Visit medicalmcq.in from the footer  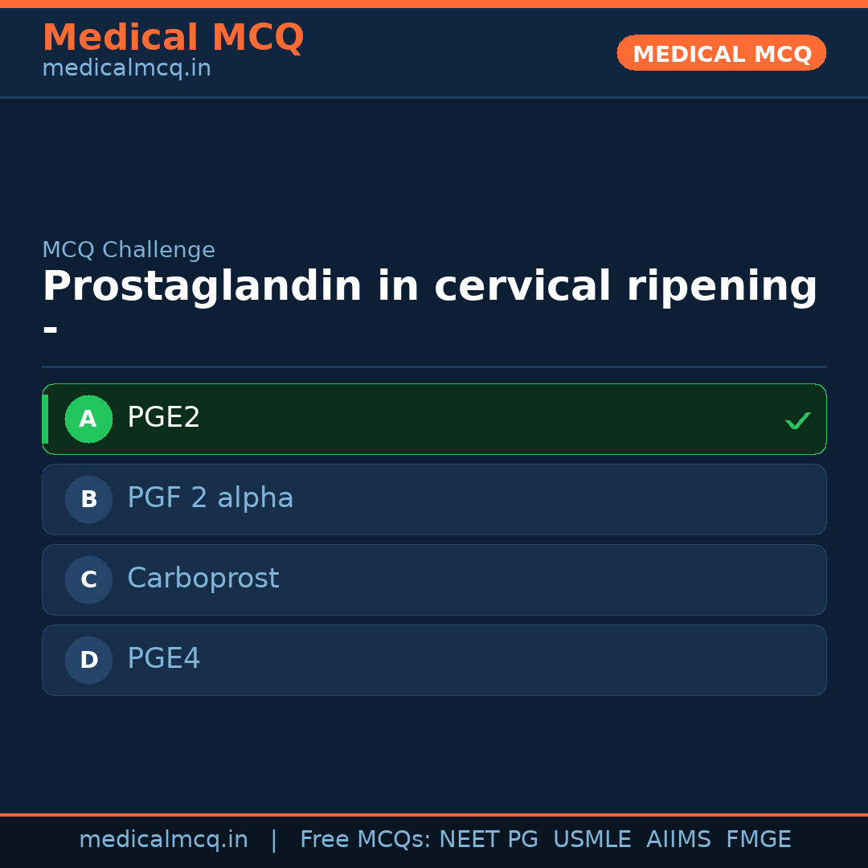click(x=163, y=839)
